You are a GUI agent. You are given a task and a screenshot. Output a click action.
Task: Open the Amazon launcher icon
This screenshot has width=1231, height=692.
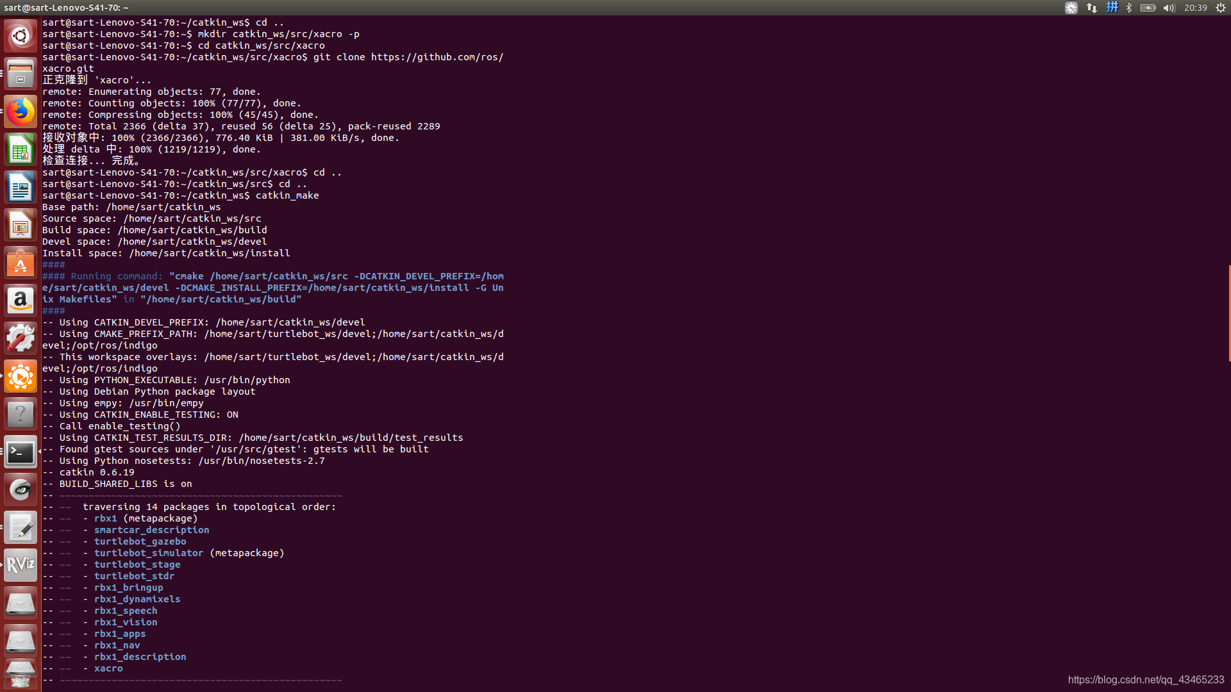point(21,301)
